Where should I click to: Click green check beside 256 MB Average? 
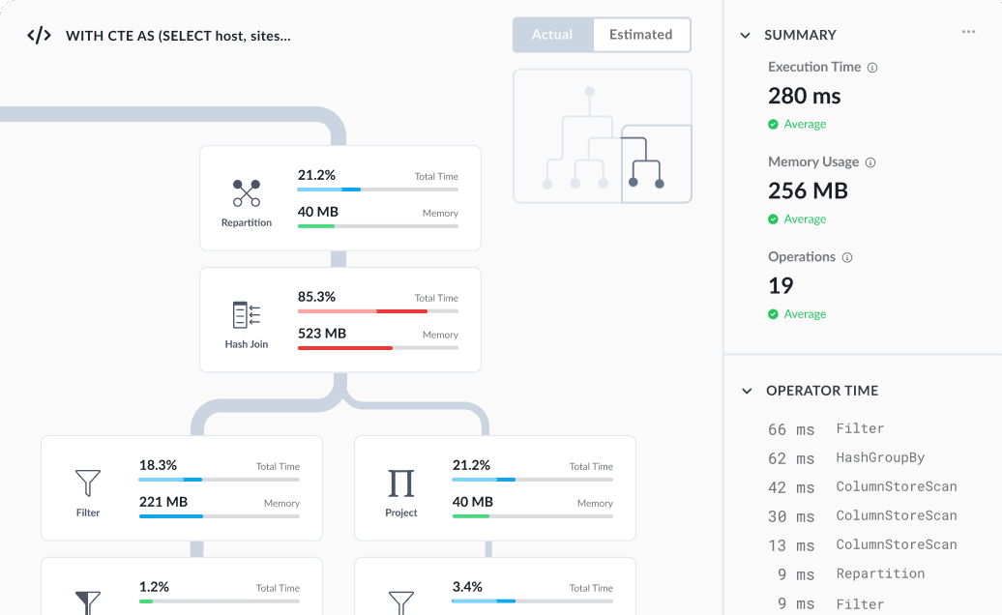(773, 220)
